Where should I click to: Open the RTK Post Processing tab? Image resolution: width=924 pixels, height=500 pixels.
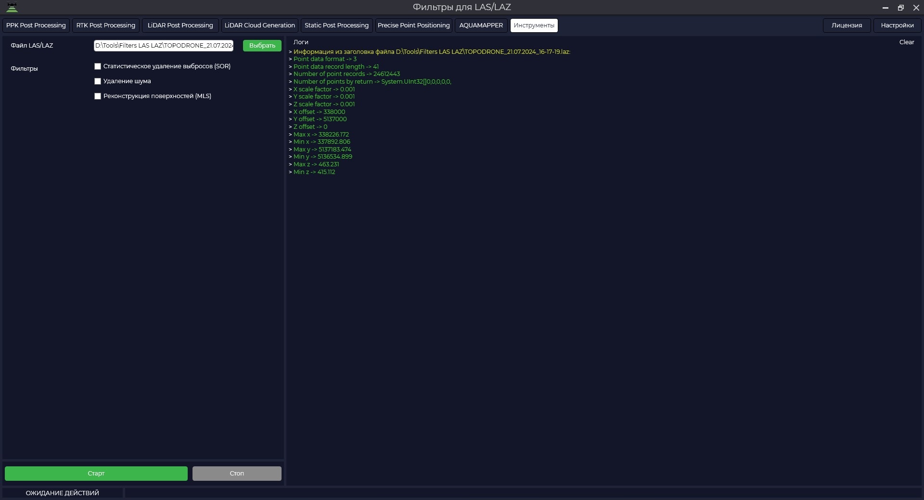click(x=106, y=25)
